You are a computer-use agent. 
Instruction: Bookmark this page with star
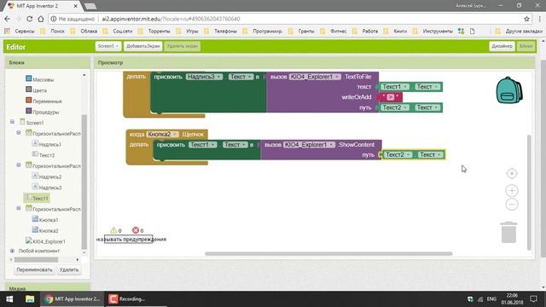point(526,19)
